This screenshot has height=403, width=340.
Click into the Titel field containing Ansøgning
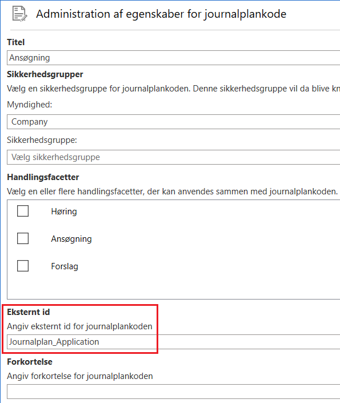[x=174, y=58]
